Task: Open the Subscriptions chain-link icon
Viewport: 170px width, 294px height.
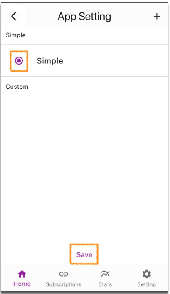Action: 64,274
